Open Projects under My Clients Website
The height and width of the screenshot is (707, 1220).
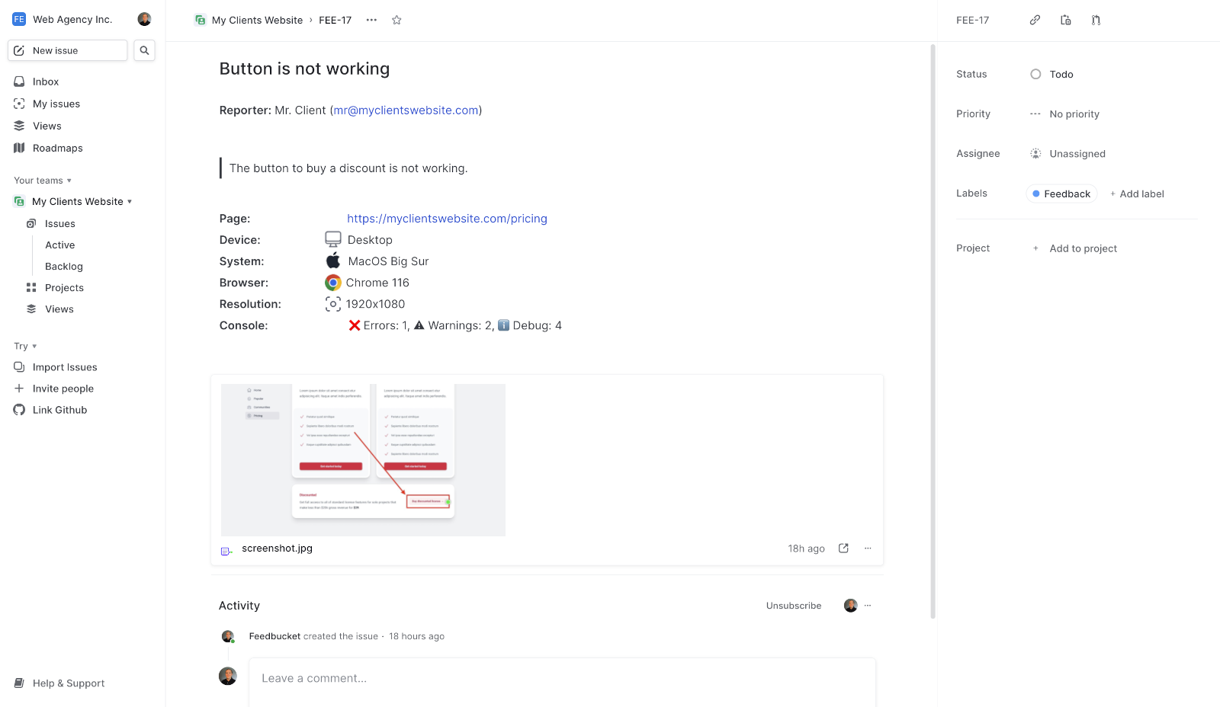[x=64, y=287]
